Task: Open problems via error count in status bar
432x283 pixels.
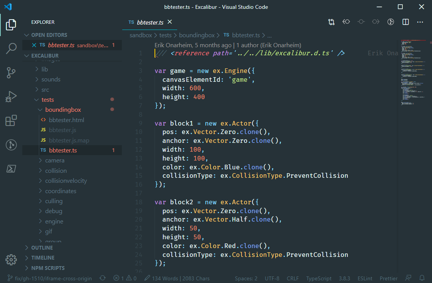Action: pos(118,278)
